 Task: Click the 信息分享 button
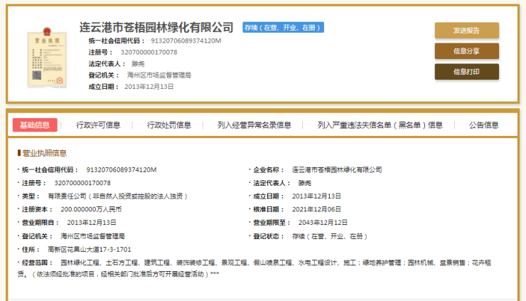(466, 51)
